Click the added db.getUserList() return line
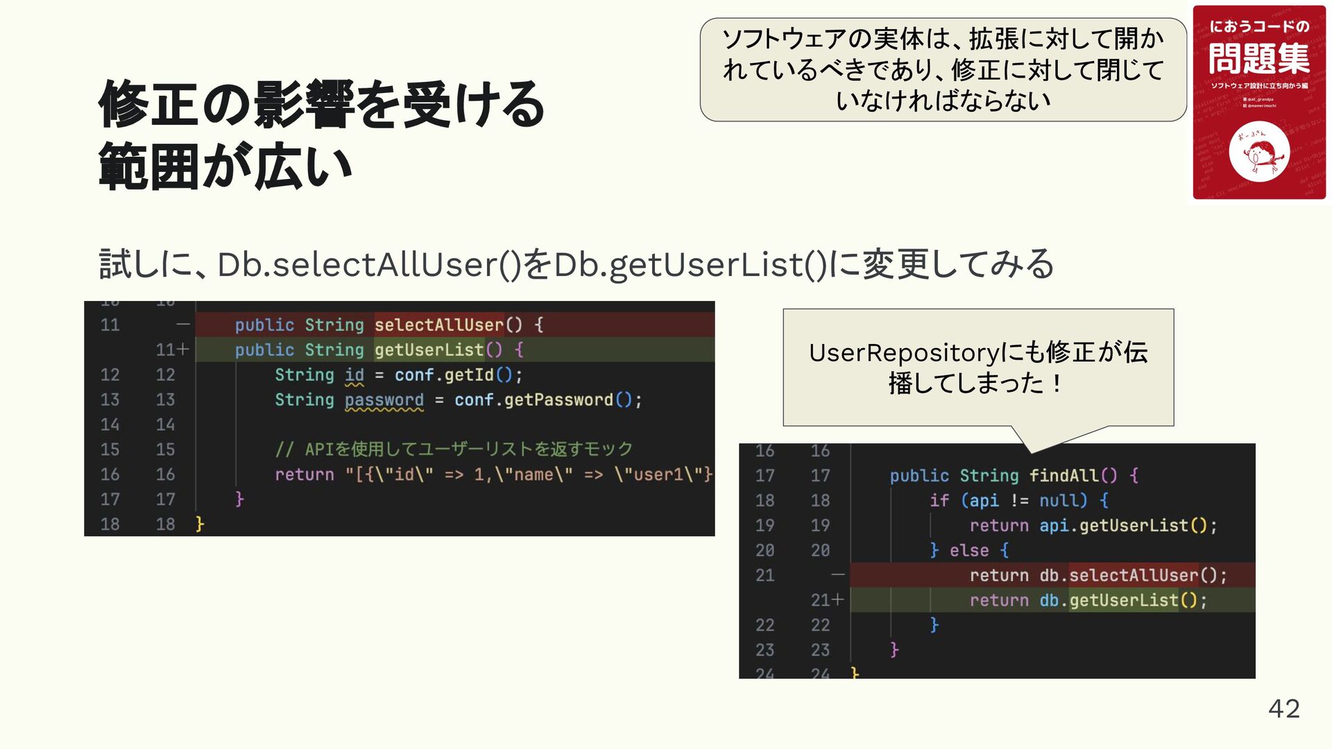The image size is (1332, 749). point(1088,600)
